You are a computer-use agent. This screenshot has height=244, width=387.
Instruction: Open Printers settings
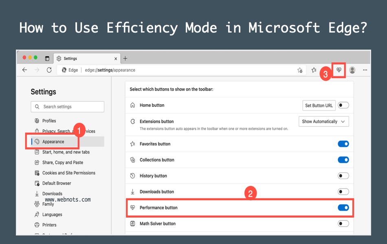(49, 225)
